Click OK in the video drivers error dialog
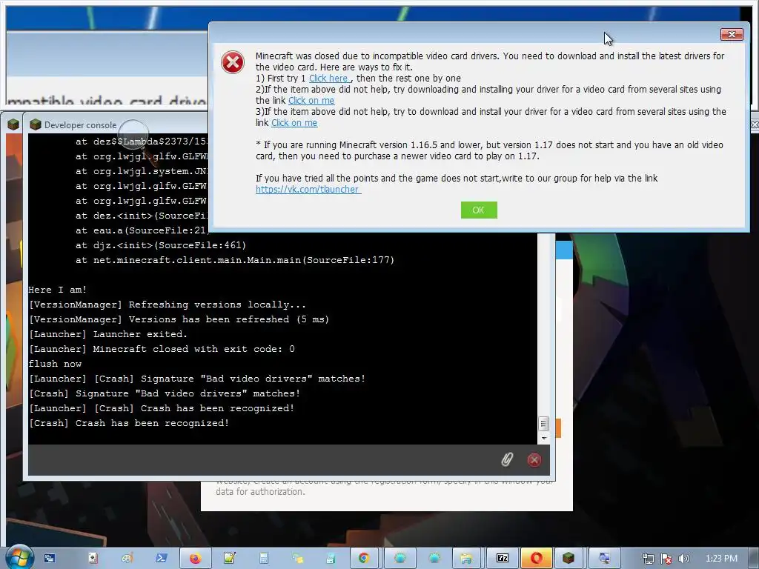 [479, 210]
